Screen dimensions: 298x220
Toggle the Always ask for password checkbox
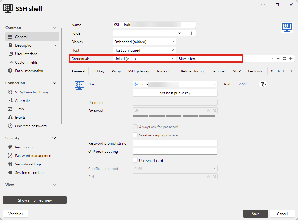click(135, 127)
